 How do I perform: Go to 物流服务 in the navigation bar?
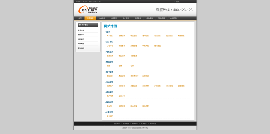pyautogui.click(x=114, y=18)
